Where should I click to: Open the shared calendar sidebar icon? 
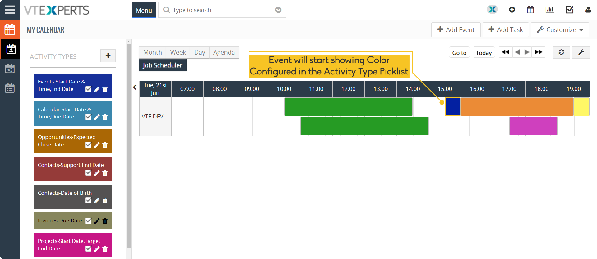[x=10, y=69]
